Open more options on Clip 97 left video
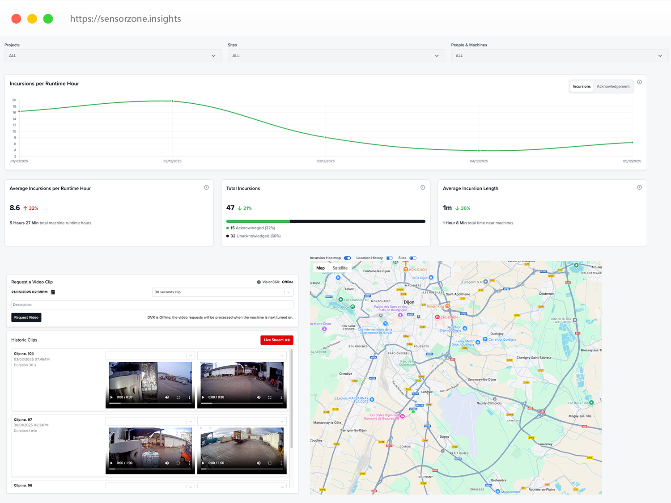Viewport: 671px width, 503px height. (190, 463)
